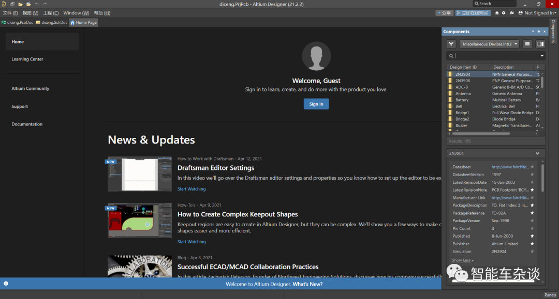Open file via yellow folder icon
The width and height of the screenshot is (559, 299).
(x=20, y=4)
